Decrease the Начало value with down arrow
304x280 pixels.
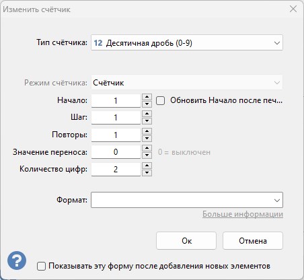point(147,104)
